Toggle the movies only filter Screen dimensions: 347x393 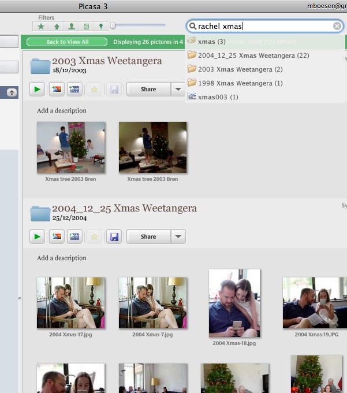86,27
